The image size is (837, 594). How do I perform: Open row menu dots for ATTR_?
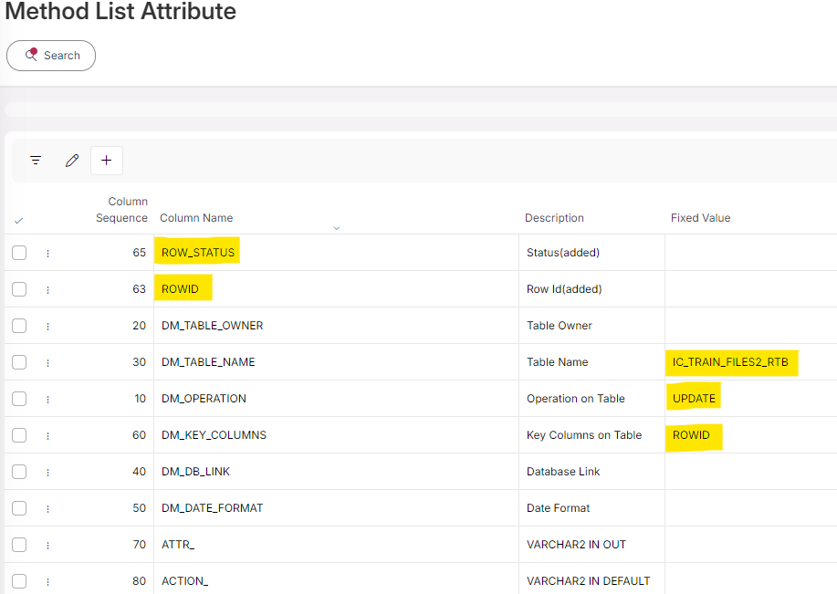tap(48, 546)
